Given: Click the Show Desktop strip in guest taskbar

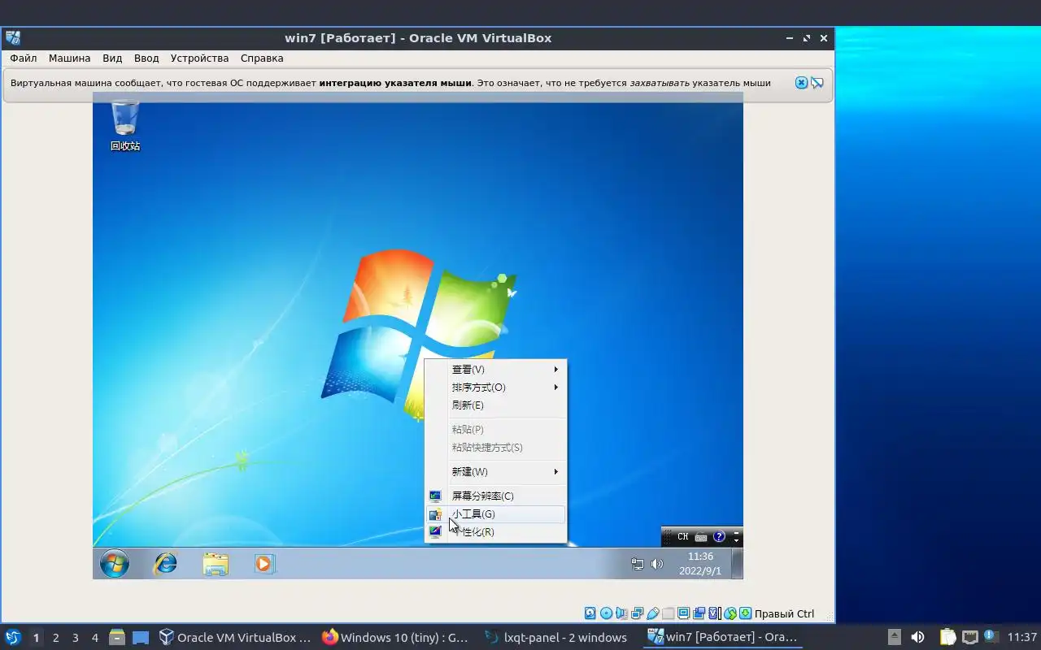Looking at the screenshot, I should click(x=737, y=563).
